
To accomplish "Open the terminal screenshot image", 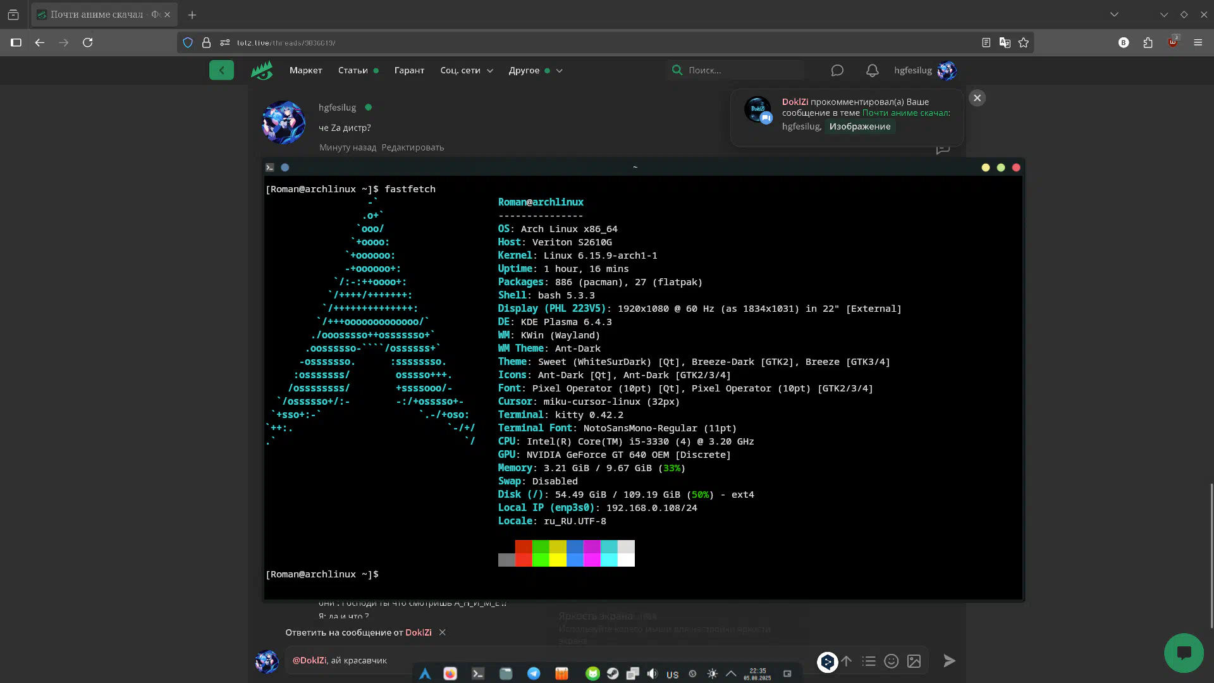I will point(644,379).
